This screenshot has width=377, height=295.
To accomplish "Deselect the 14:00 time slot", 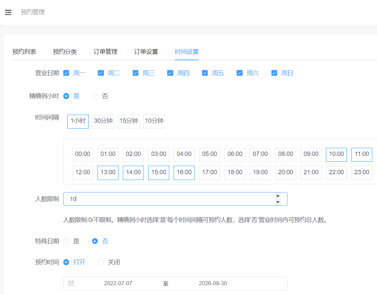I will click(133, 173).
